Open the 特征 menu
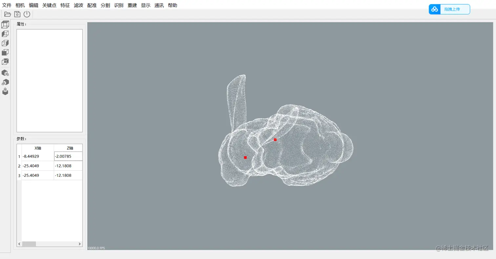Screen dimensions: 496x259 click(65, 5)
